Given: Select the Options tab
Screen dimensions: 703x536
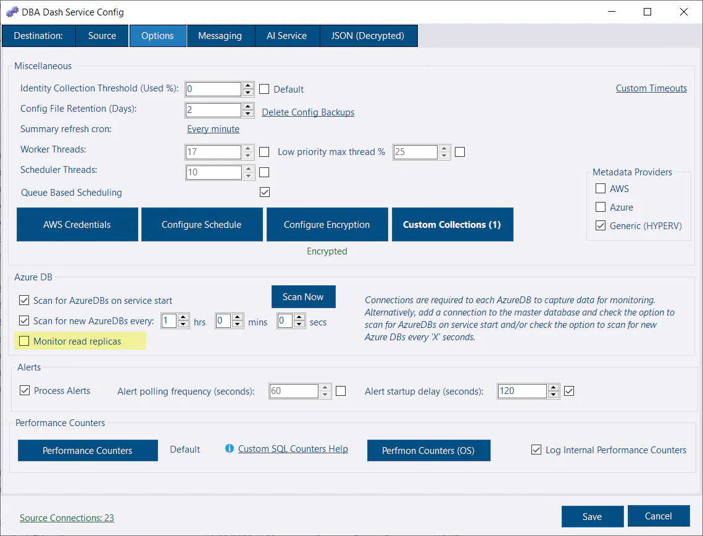Looking at the screenshot, I should click(x=157, y=36).
